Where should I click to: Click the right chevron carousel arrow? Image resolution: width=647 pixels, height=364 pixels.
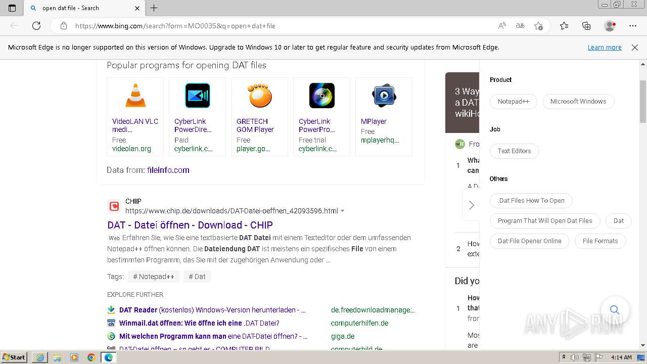click(472, 205)
